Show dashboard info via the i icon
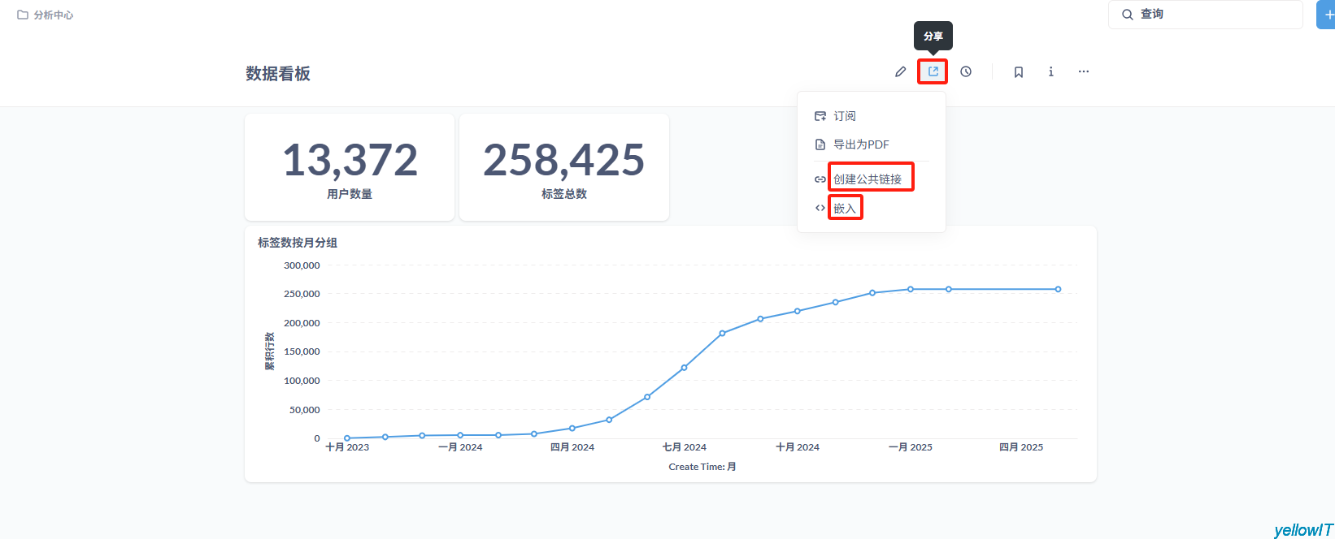The image size is (1335, 539). point(1050,72)
